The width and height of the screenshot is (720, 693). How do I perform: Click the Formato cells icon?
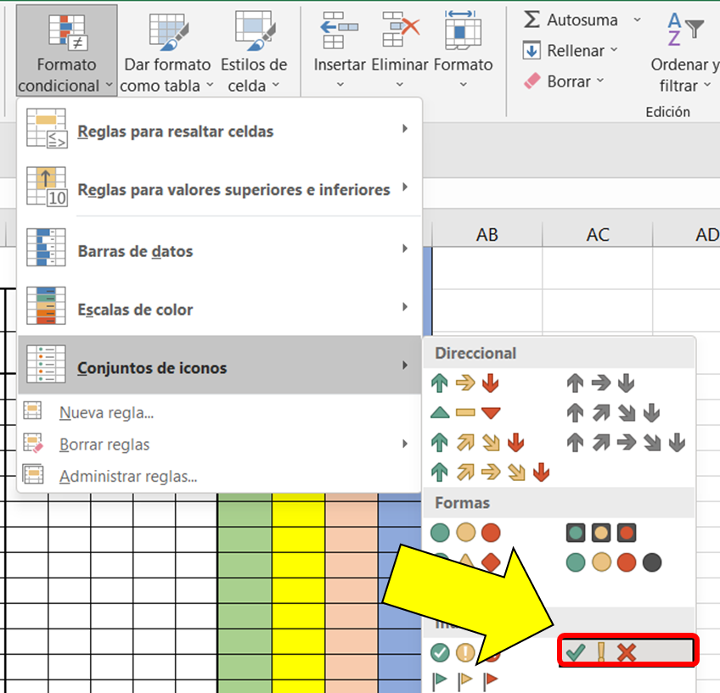[463, 31]
